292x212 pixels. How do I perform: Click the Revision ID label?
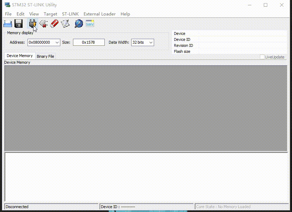[183, 45]
